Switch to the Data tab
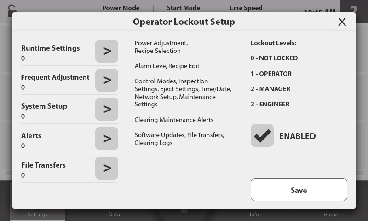This screenshot has height=221, width=368. click(114, 215)
